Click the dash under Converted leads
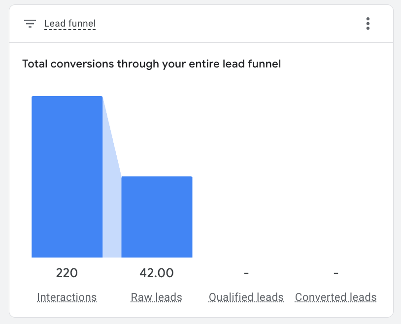 coord(335,273)
